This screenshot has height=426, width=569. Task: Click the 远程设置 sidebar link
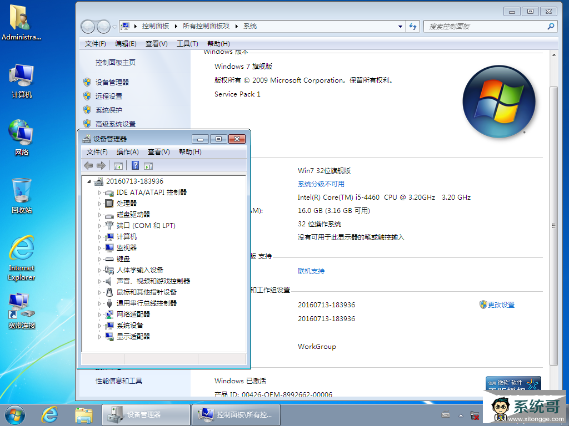coord(109,97)
